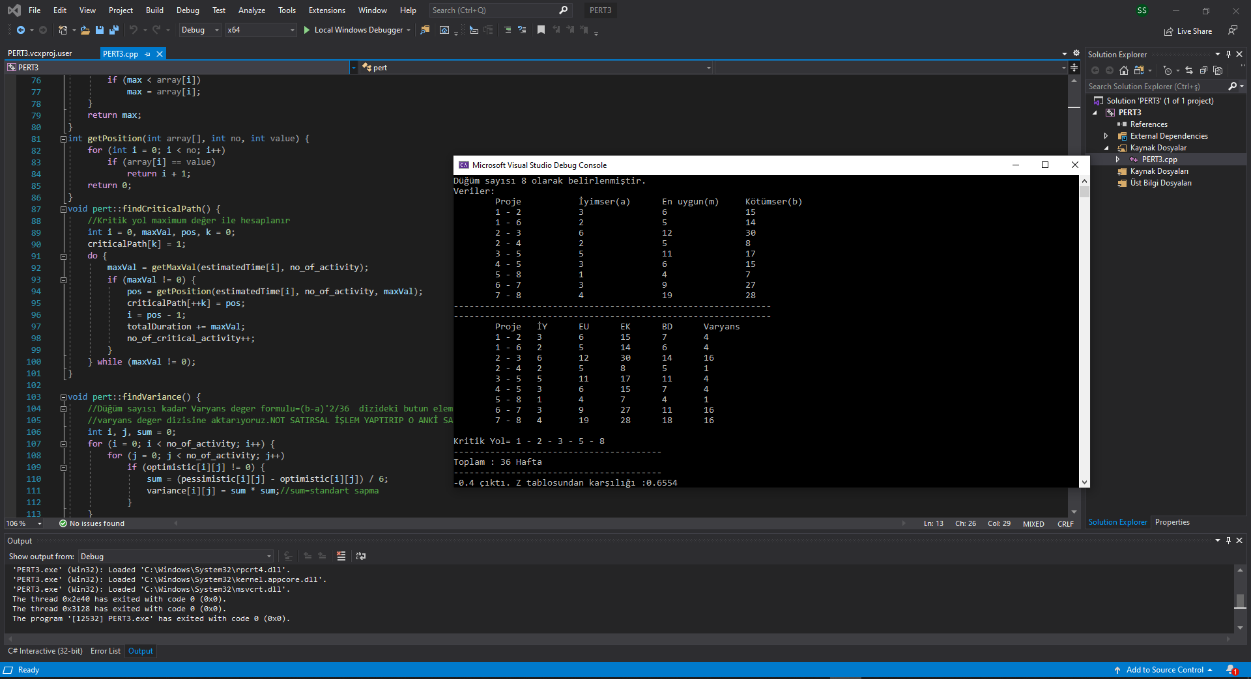Click the notifications icon in status bar
This screenshot has width=1251, height=679.
tap(1231, 670)
